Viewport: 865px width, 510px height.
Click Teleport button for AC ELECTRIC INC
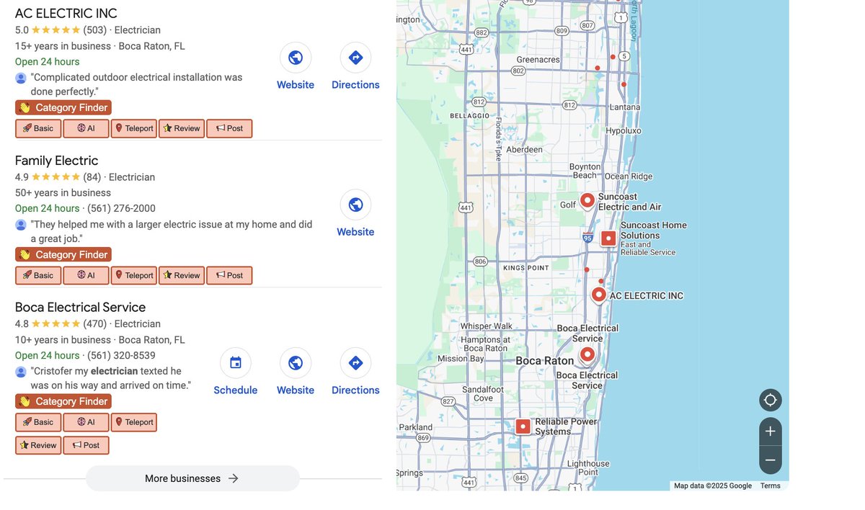(x=134, y=128)
